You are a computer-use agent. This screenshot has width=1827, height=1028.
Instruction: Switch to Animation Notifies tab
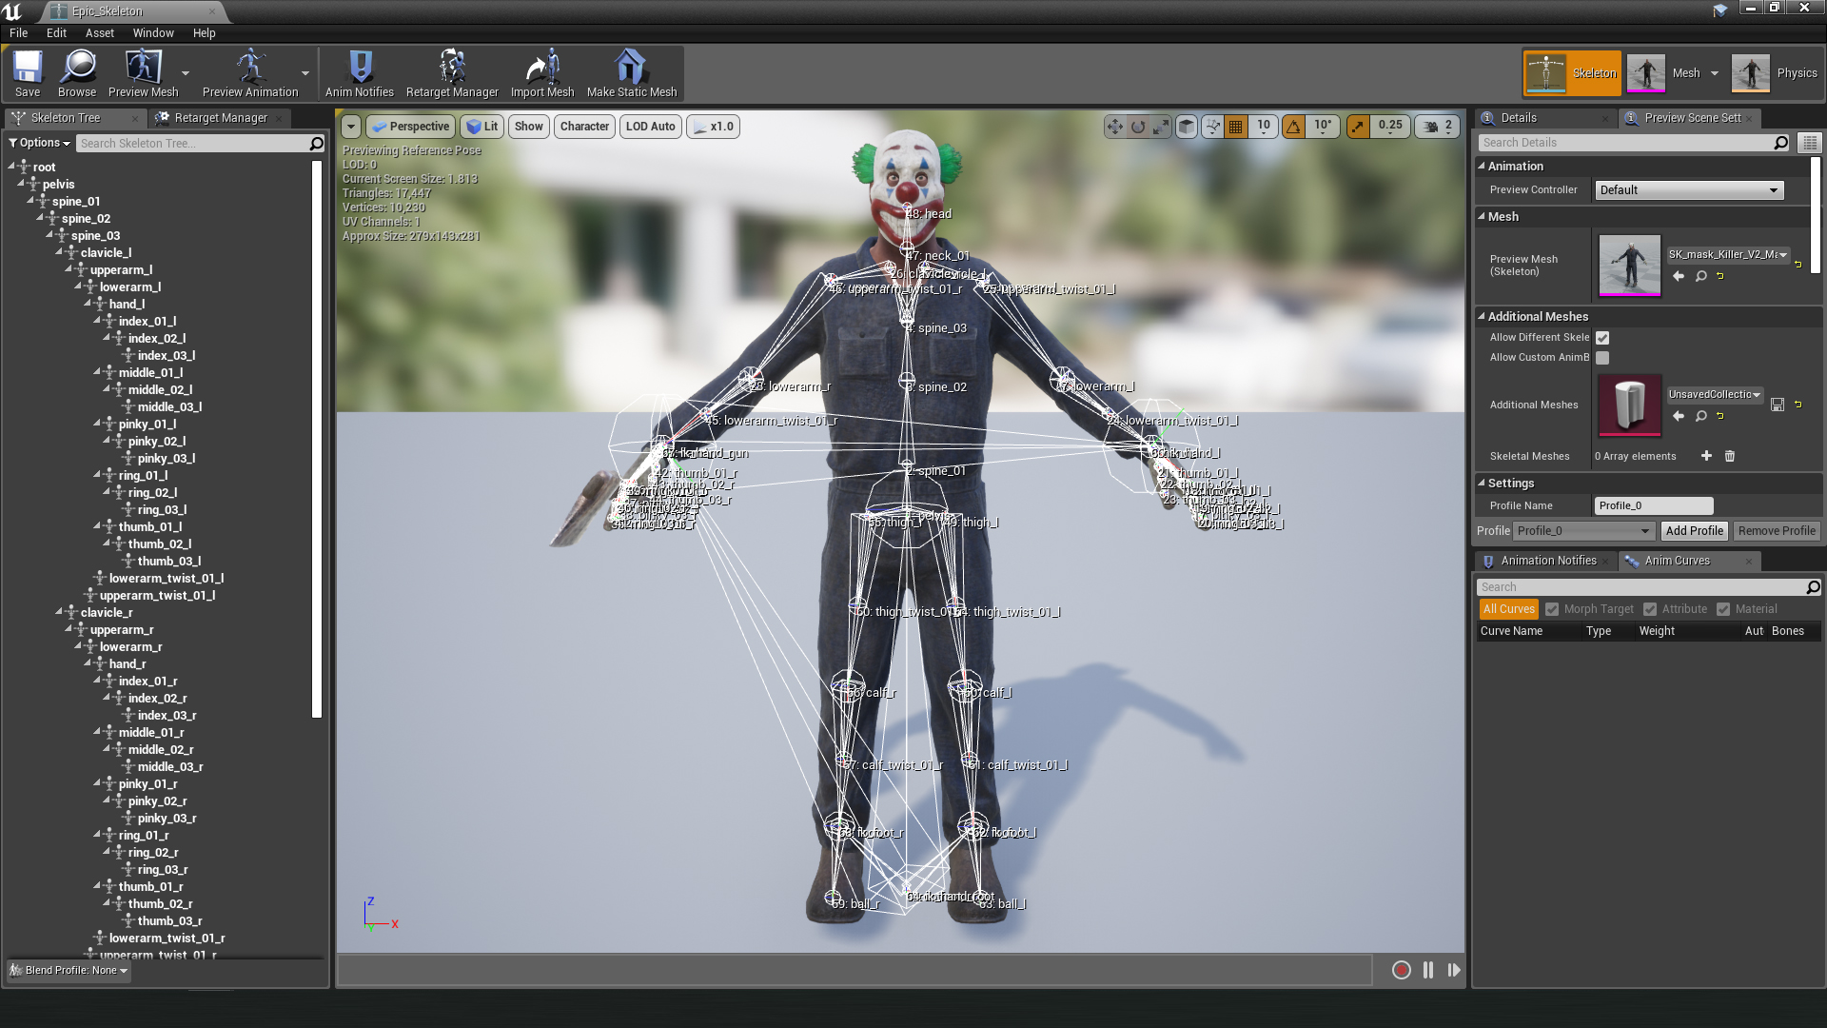(x=1547, y=561)
